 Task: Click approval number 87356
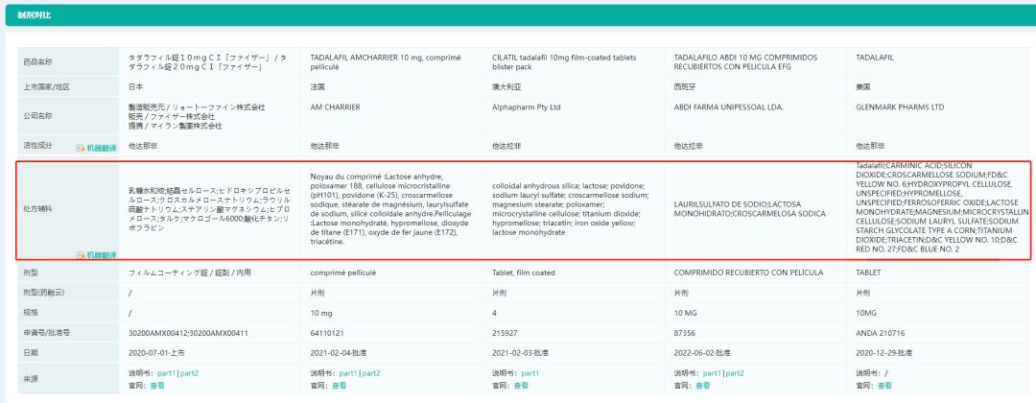click(x=684, y=334)
